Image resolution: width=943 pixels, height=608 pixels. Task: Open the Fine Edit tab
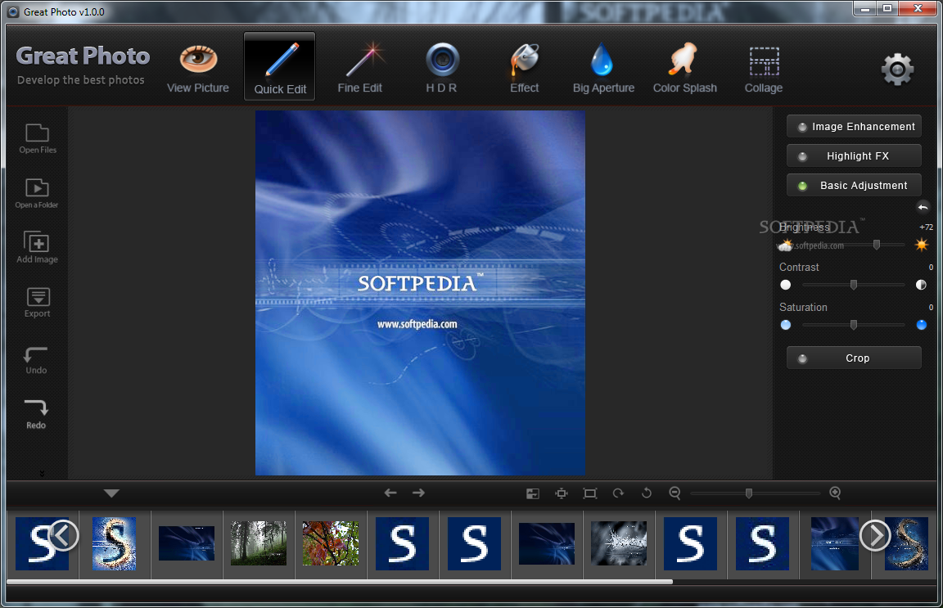(359, 69)
